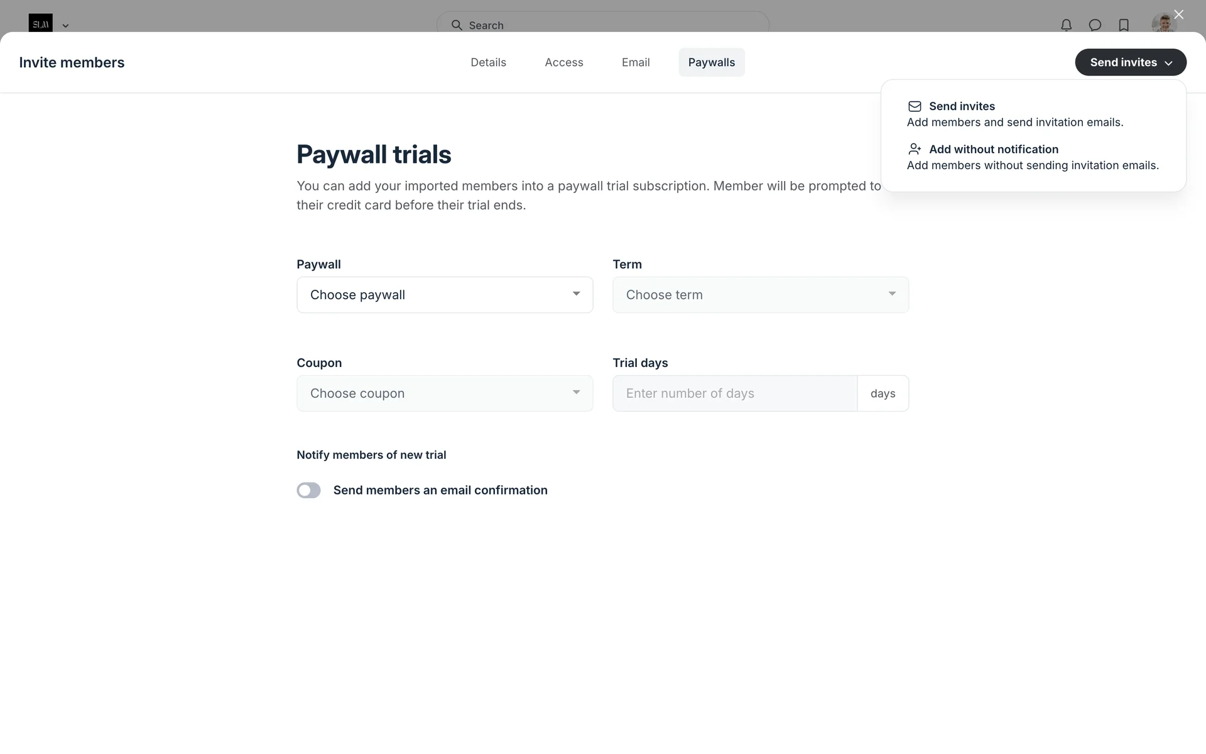Open the Choose paywall dropdown
This screenshot has height=754, width=1206.
(x=445, y=295)
